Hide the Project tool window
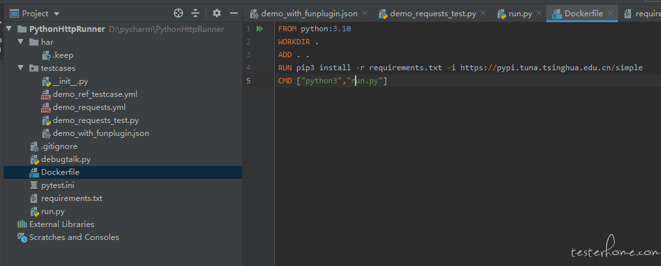The width and height of the screenshot is (661, 266). click(234, 14)
